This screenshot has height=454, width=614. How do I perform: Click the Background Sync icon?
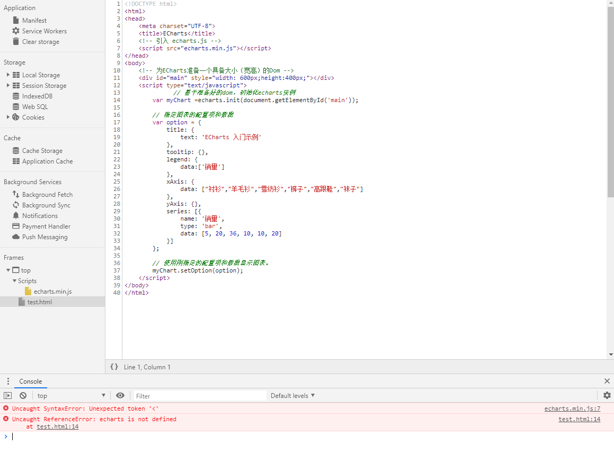pos(16,205)
